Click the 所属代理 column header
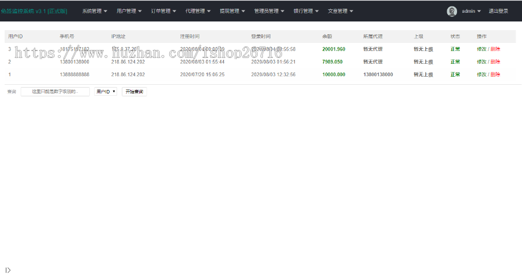 pyautogui.click(x=373, y=37)
